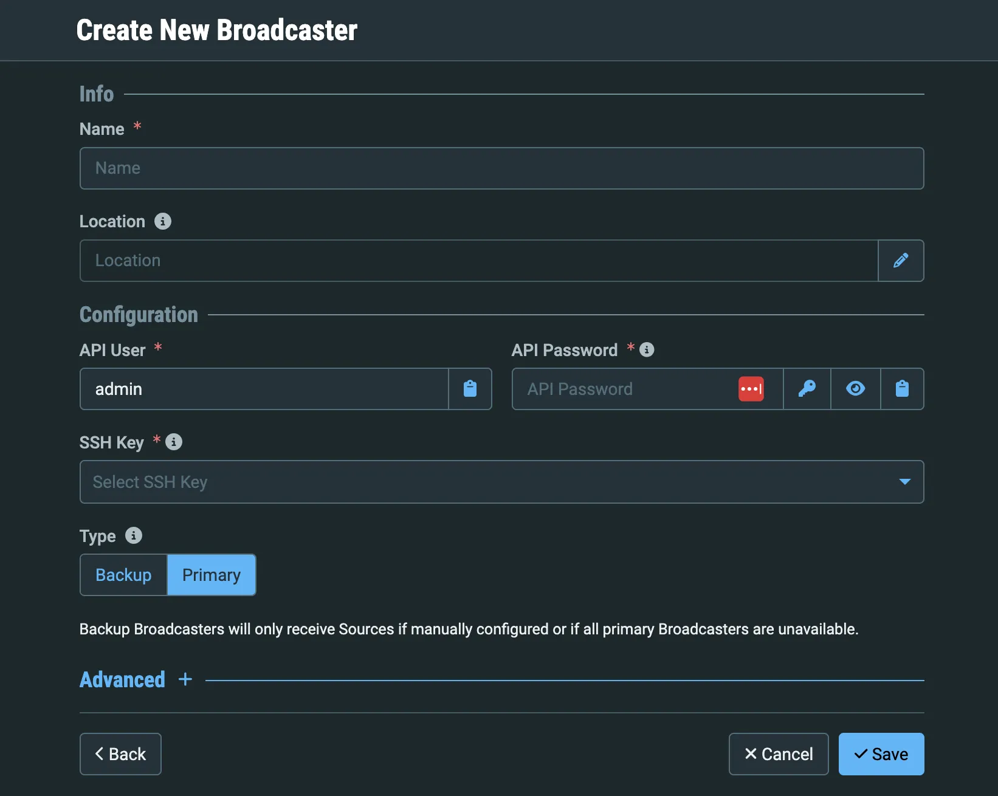Click the SSH Key info icon
The width and height of the screenshot is (998, 796).
coord(174,442)
